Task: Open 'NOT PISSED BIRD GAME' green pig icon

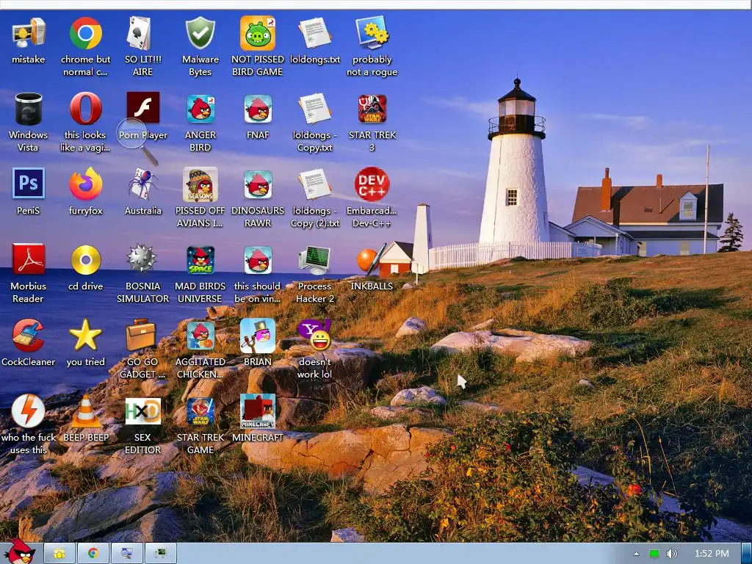Action: point(258,34)
